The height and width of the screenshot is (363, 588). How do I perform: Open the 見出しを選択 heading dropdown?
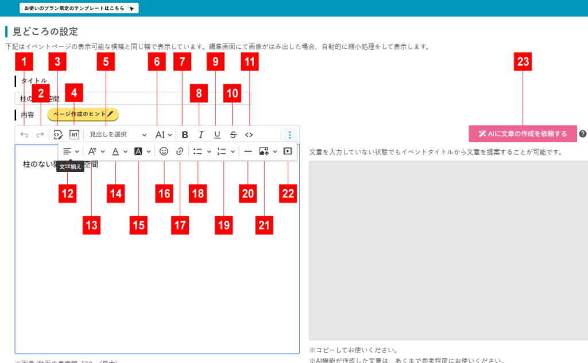(x=118, y=135)
